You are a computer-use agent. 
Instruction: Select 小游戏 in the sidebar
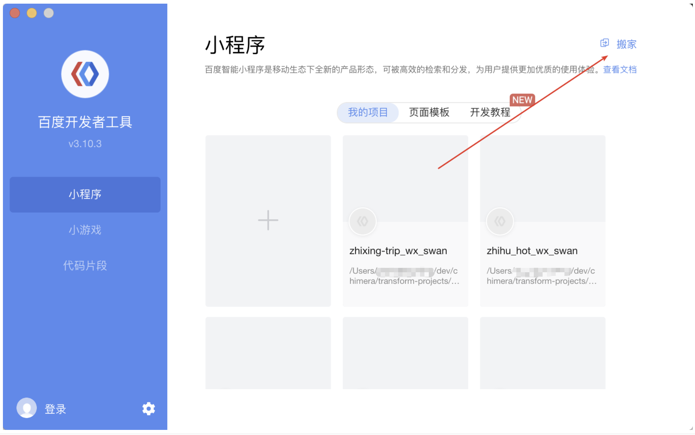pos(85,230)
